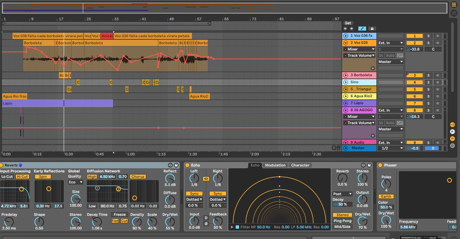Open Reverb Quality Eco dropdown

click(x=76, y=182)
